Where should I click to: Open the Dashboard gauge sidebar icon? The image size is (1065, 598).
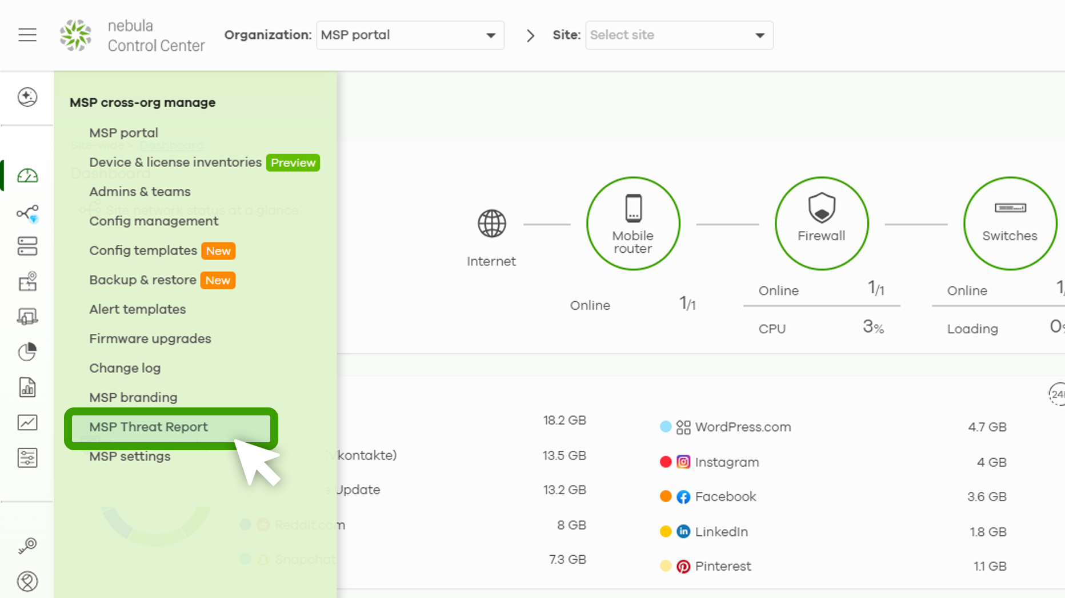point(27,176)
